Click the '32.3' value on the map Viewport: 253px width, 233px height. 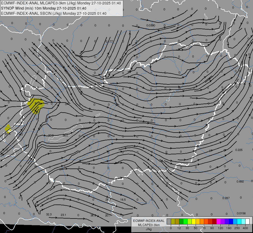pyautogui.click(x=49, y=214)
